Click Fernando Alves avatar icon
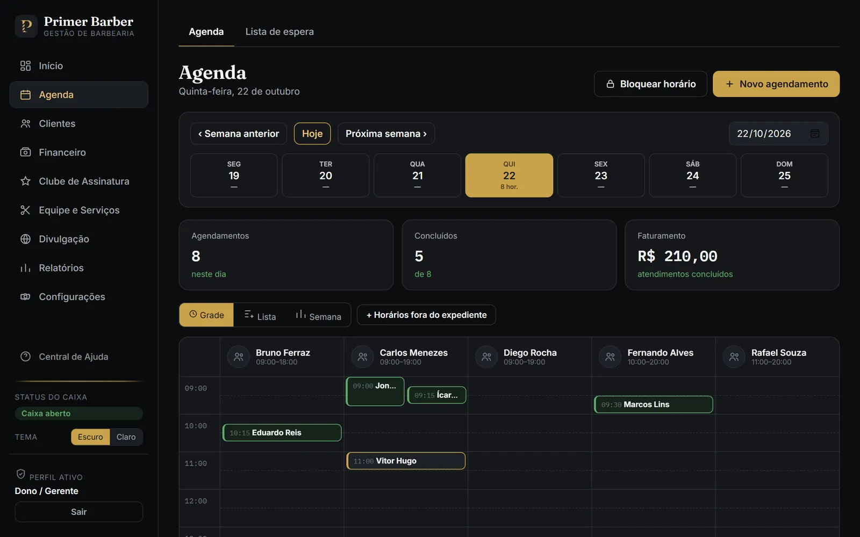860x537 pixels. (610, 357)
